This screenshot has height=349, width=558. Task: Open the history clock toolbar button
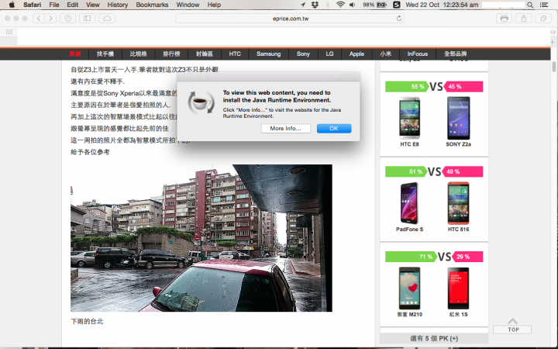pyautogui.click(x=67, y=18)
